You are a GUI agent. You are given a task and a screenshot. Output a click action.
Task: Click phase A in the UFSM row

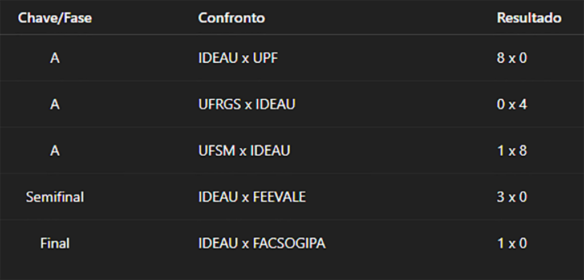55,151
